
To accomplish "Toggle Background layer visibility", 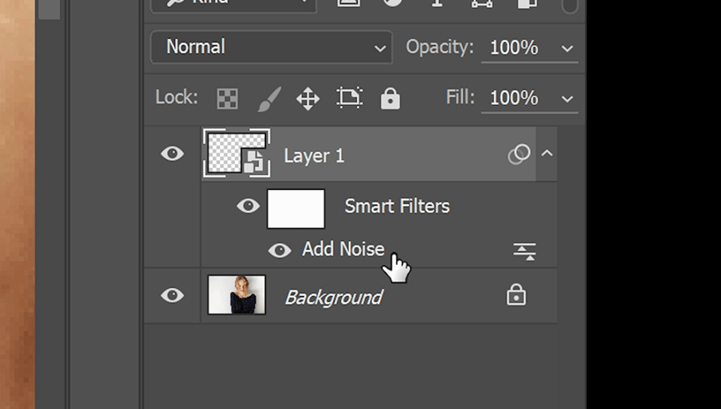I will tap(172, 295).
